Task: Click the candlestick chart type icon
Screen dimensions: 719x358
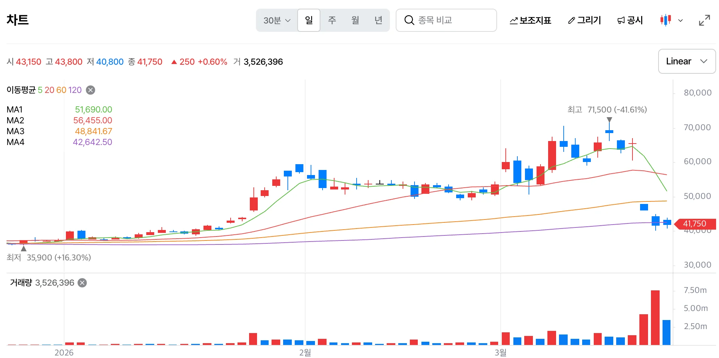Action: pos(665,20)
